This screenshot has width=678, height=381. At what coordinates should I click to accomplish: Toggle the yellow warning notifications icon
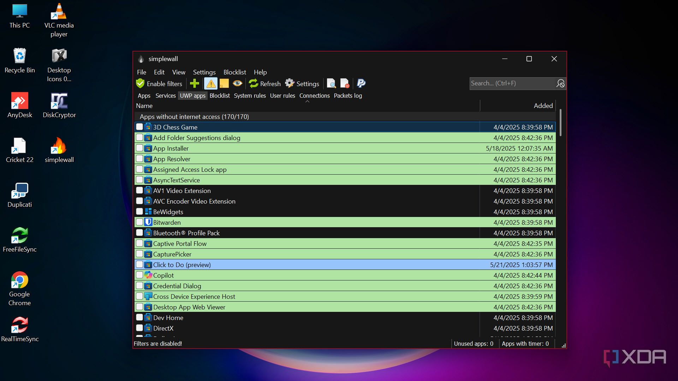tap(211, 84)
